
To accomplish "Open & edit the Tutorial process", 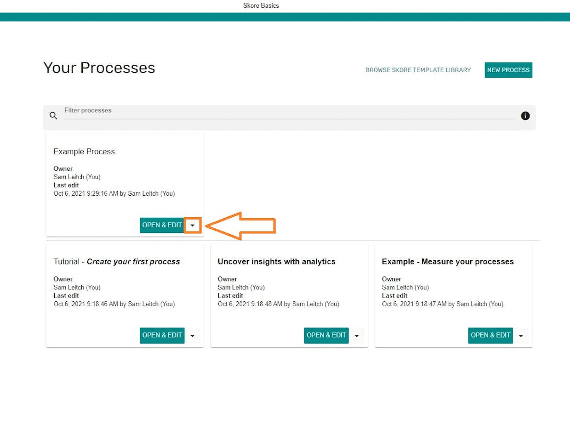I will [x=162, y=335].
